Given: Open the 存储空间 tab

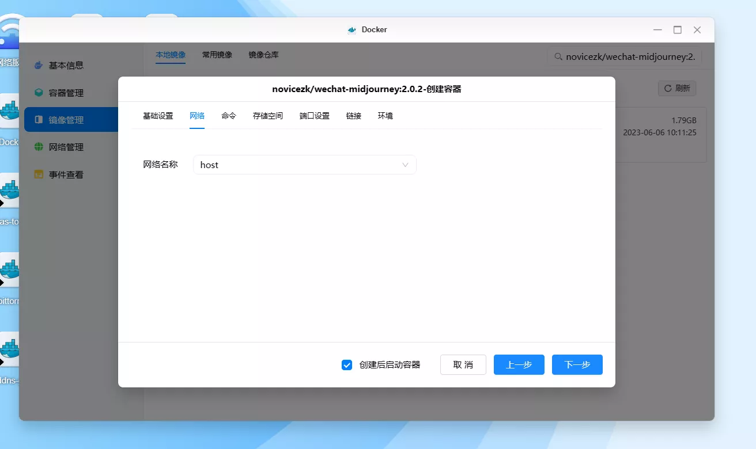Looking at the screenshot, I should pos(268,116).
